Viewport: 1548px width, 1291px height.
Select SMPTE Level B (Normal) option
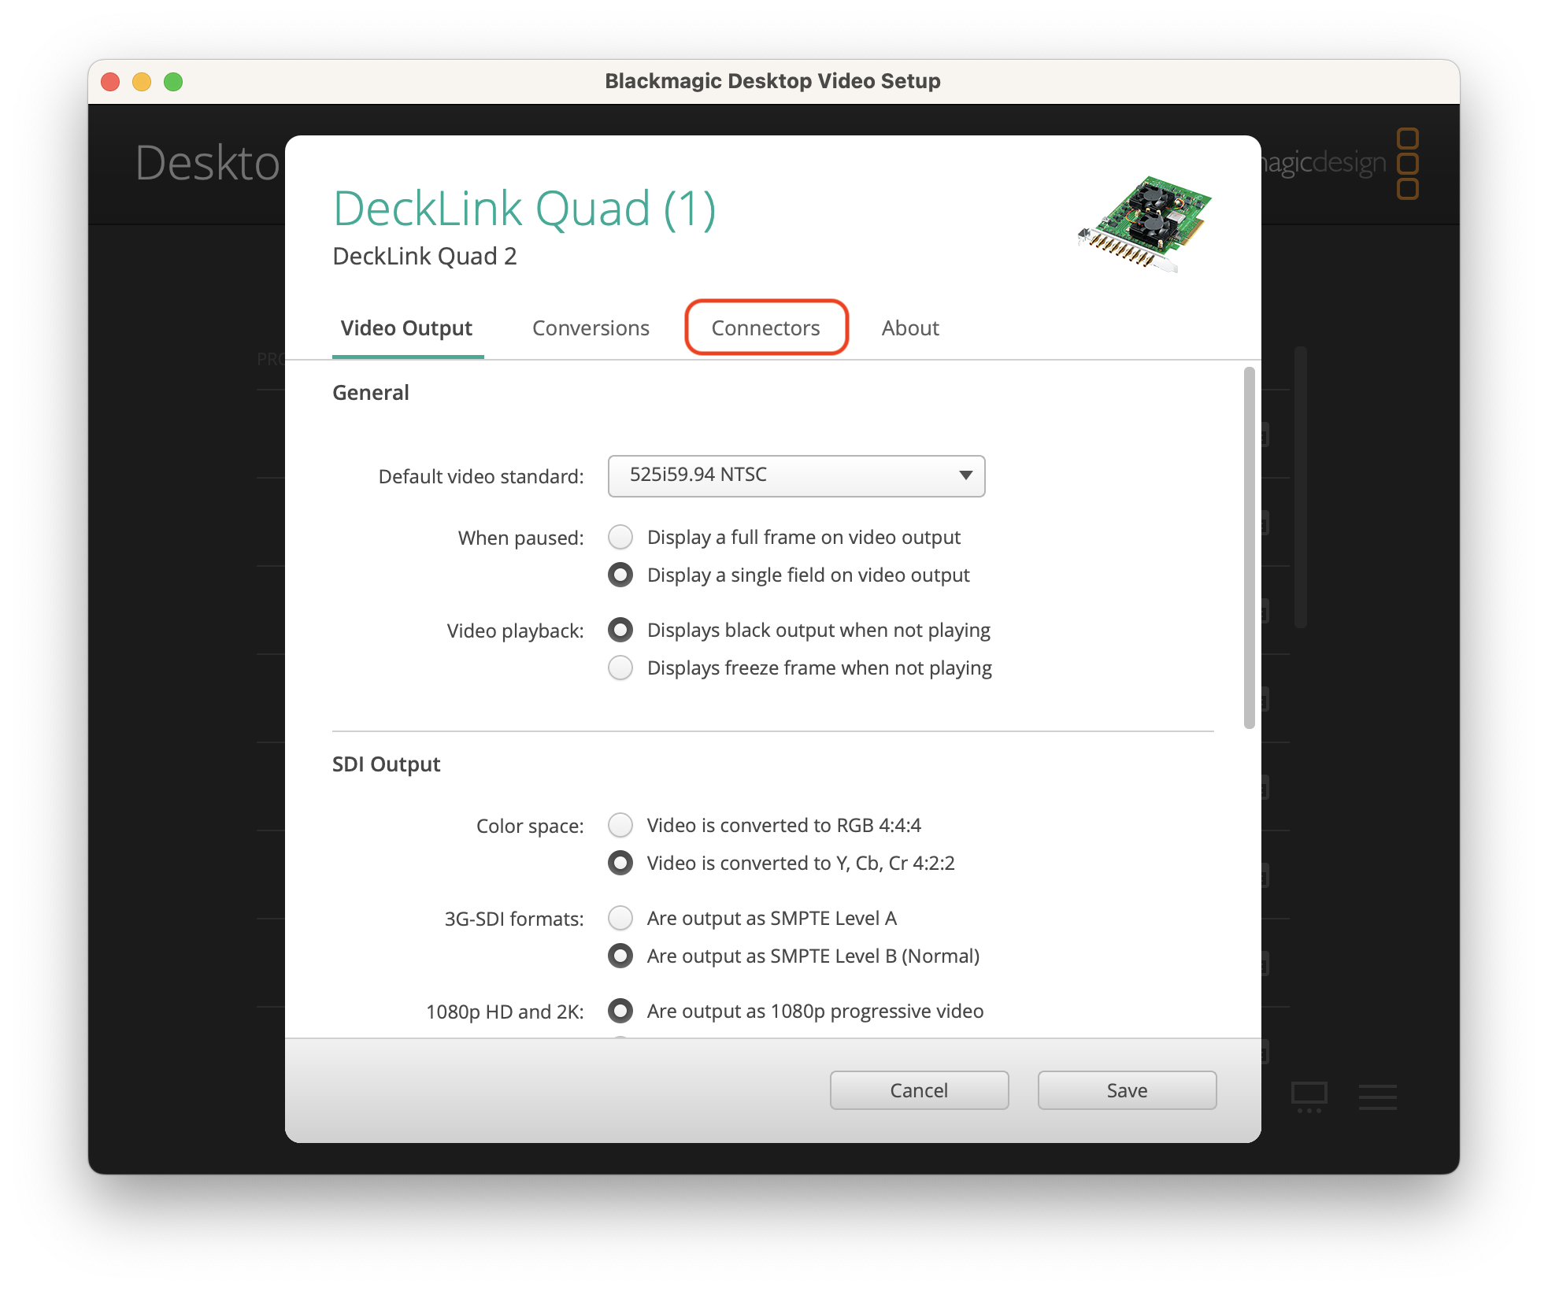tap(620, 956)
